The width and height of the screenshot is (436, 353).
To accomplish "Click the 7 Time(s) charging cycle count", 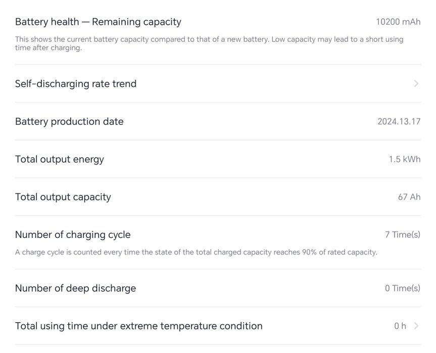I will pos(402,235).
